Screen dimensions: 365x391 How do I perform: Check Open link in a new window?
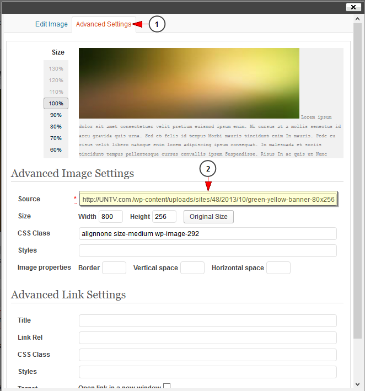[167, 386]
